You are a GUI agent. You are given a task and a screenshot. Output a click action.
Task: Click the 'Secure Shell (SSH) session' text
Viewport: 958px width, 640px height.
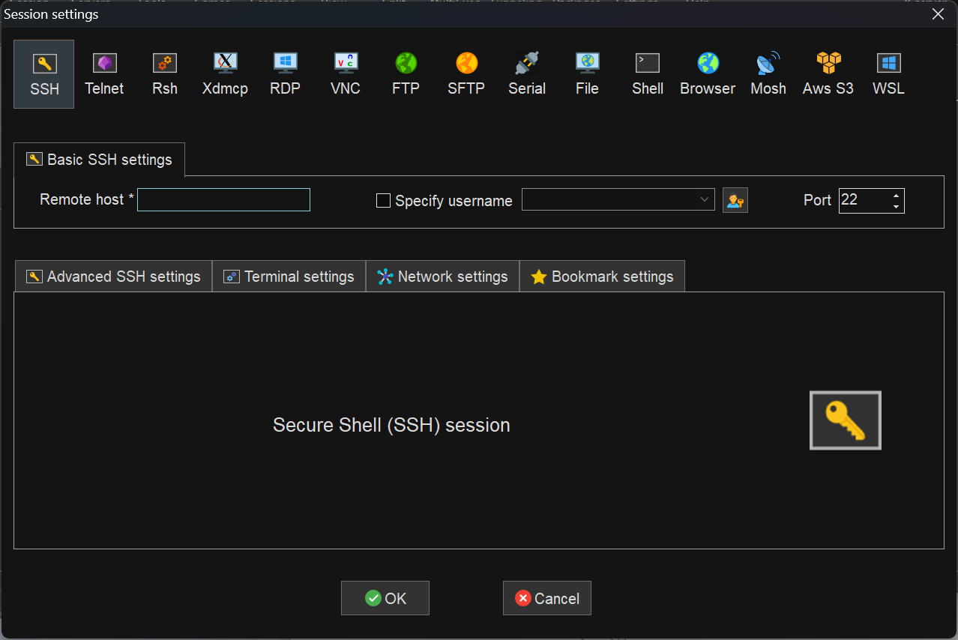(x=391, y=425)
